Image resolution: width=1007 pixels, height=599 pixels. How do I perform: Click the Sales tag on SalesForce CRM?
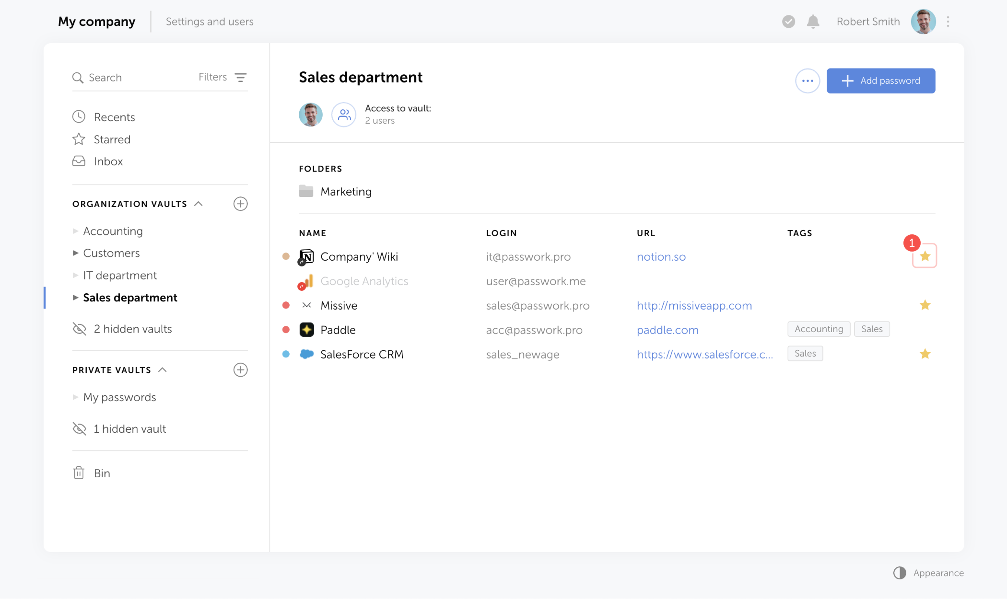click(805, 354)
